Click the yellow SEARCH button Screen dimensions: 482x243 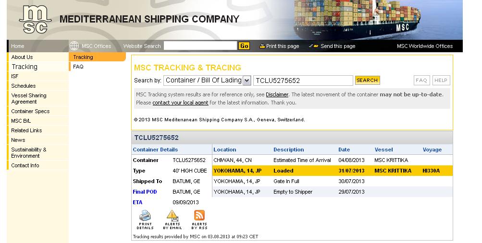pos(367,81)
